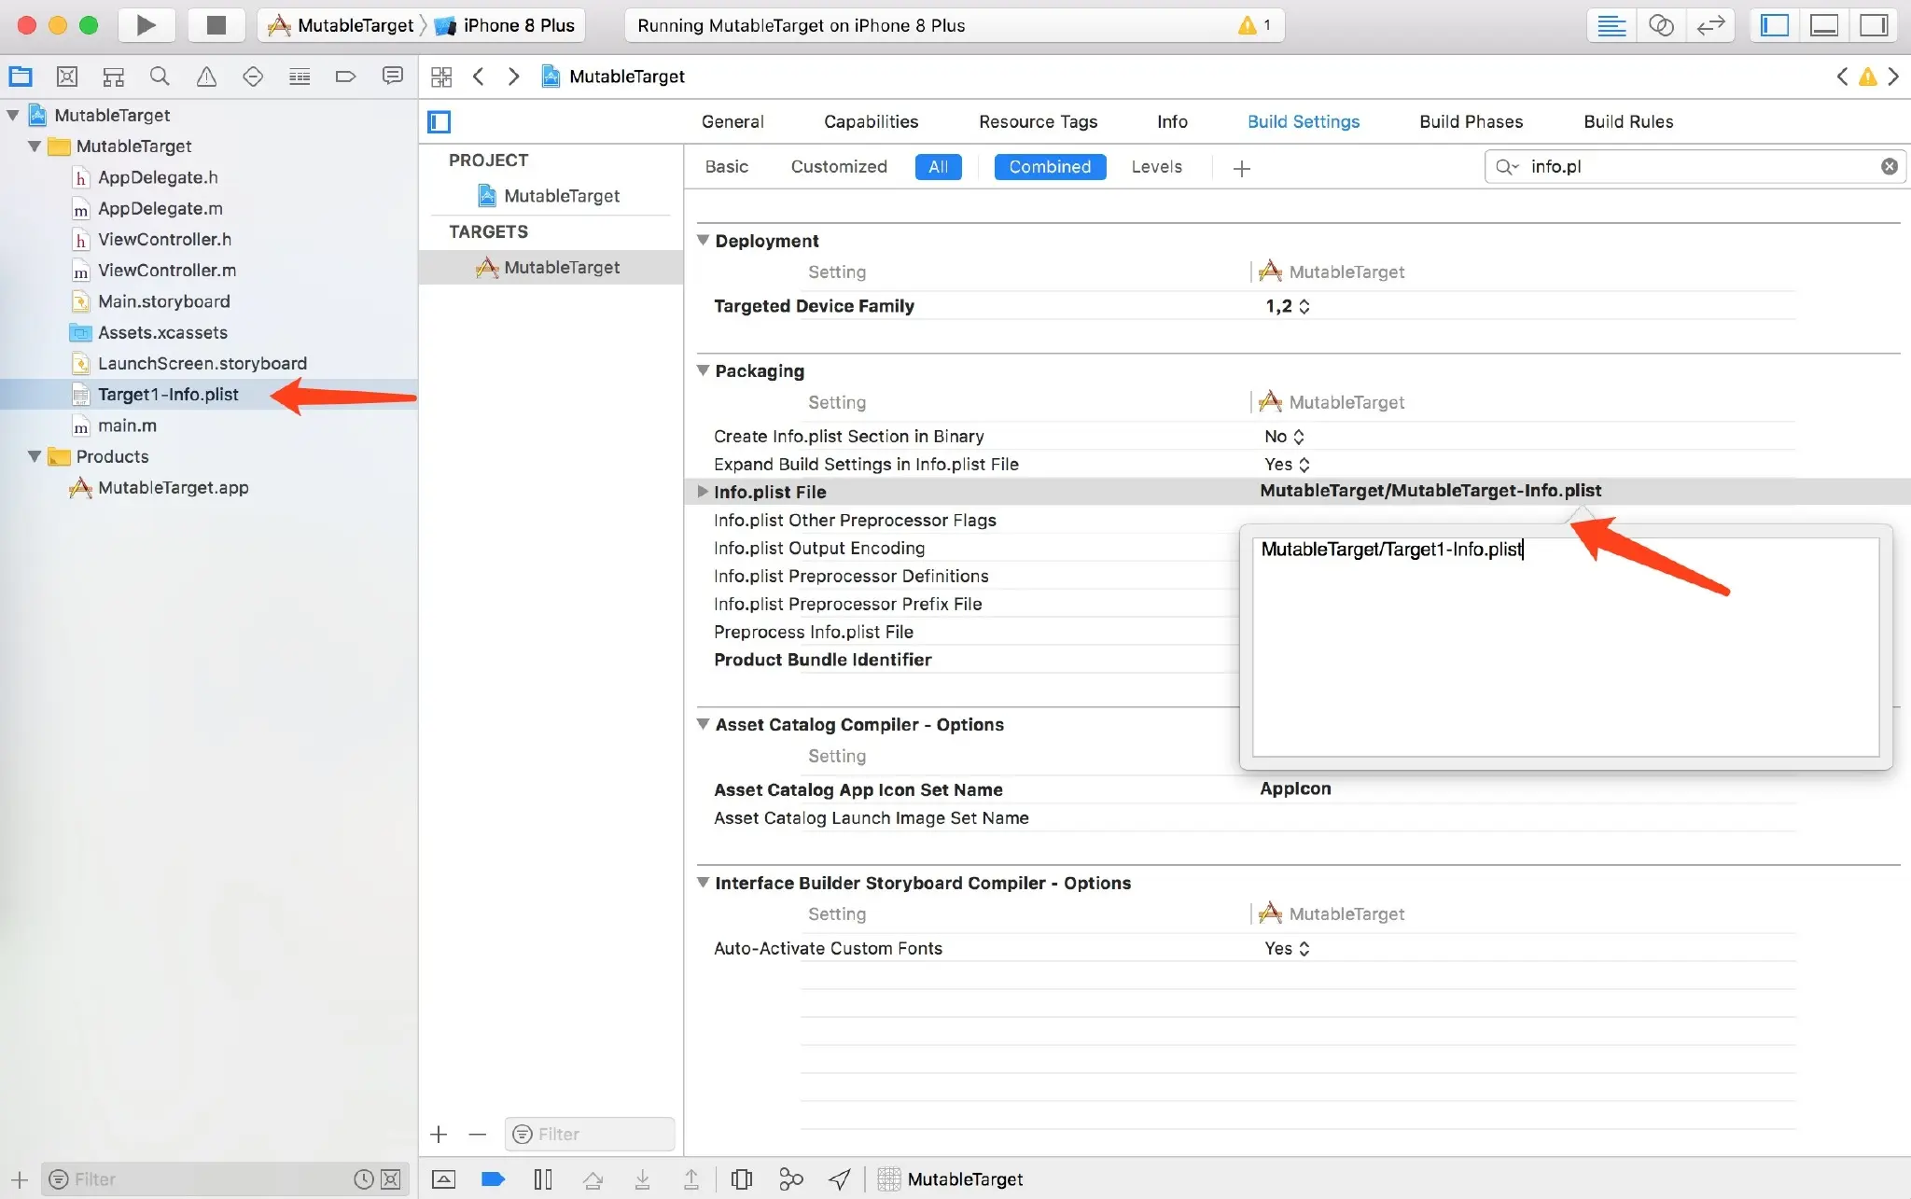Viewport: 1911px width, 1199px height.
Task: Hide the project and targets list sidebar
Action: pyautogui.click(x=439, y=121)
